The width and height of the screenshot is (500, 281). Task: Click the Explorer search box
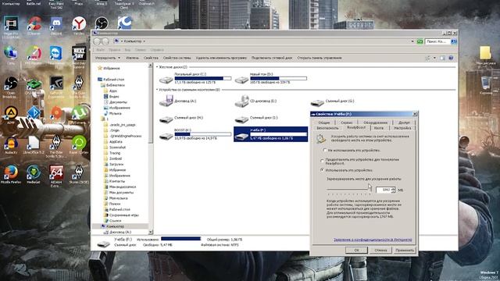tap(437, 41)
